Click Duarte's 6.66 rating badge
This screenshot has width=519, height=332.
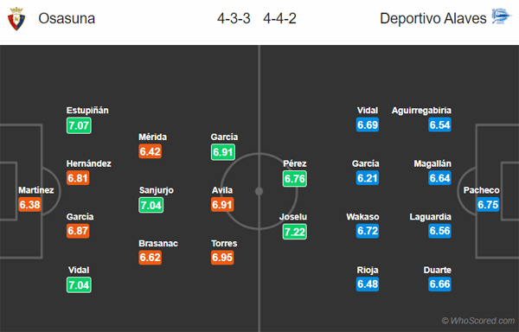[440, 284]
